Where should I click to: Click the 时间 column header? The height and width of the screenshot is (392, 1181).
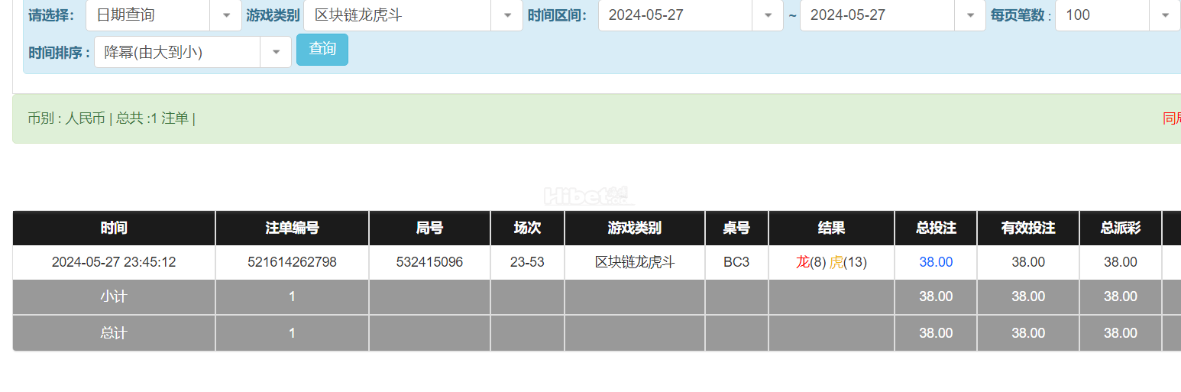tap(114, 228)
